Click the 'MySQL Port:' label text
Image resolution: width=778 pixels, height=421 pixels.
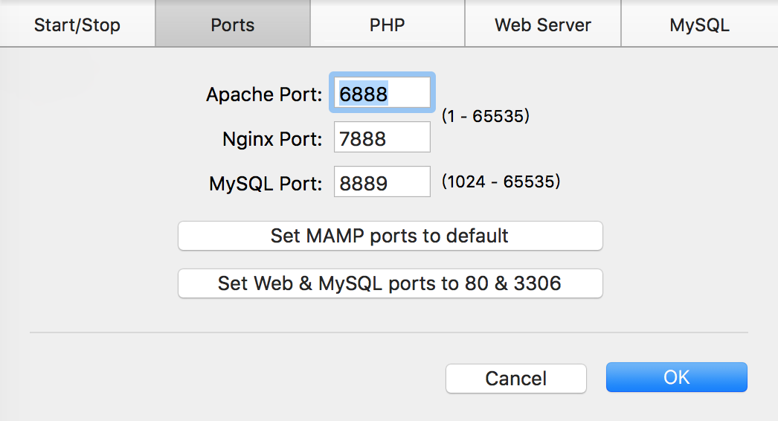click(x=266, y=184)
